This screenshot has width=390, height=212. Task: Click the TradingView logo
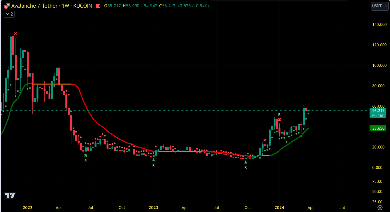click(10, 195)
